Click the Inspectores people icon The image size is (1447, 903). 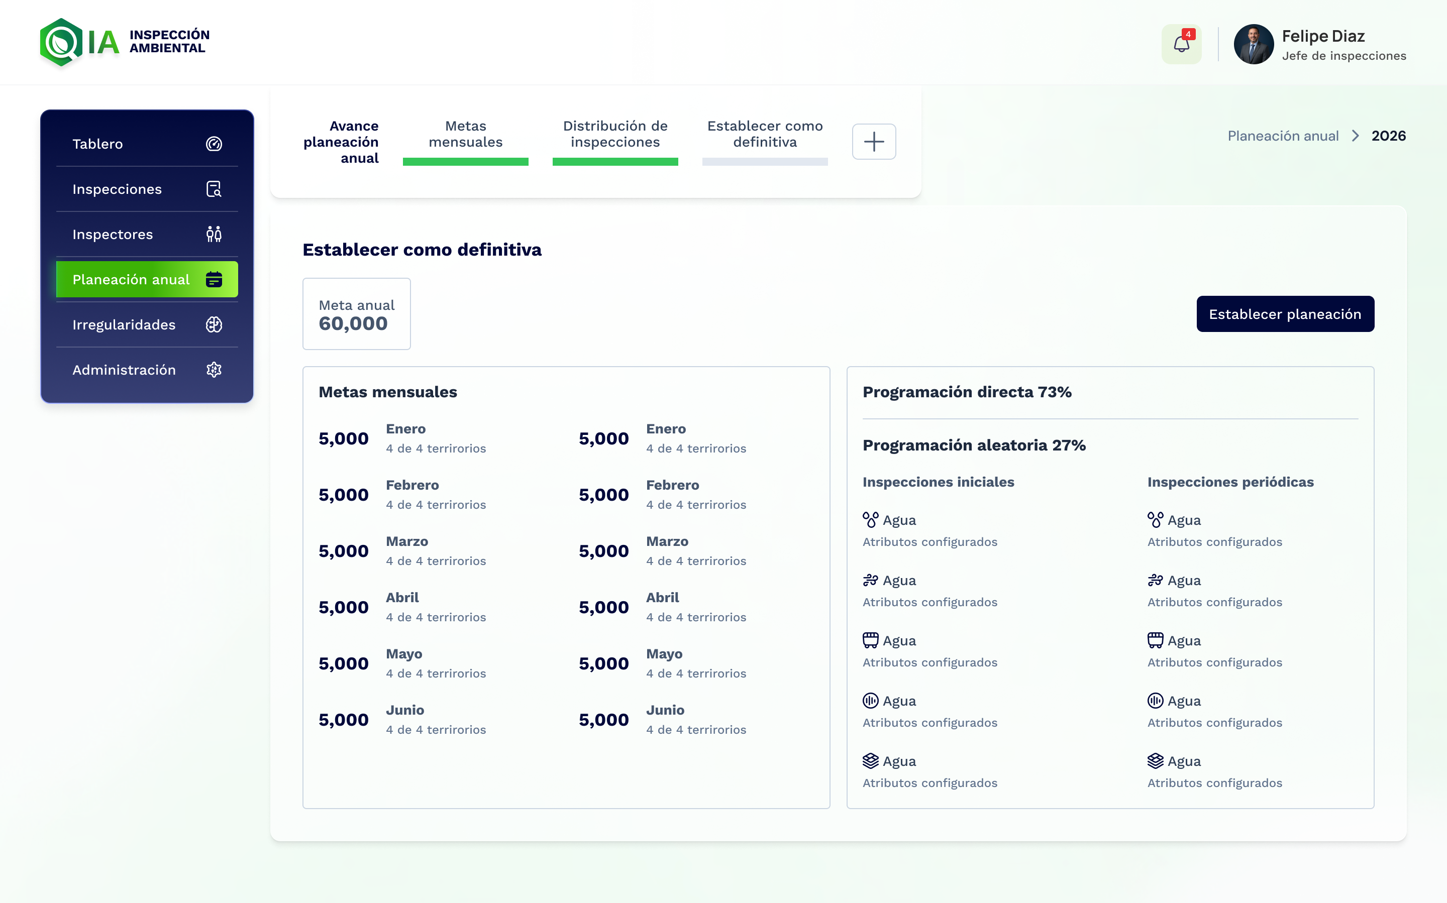click(x=214, y=234)
